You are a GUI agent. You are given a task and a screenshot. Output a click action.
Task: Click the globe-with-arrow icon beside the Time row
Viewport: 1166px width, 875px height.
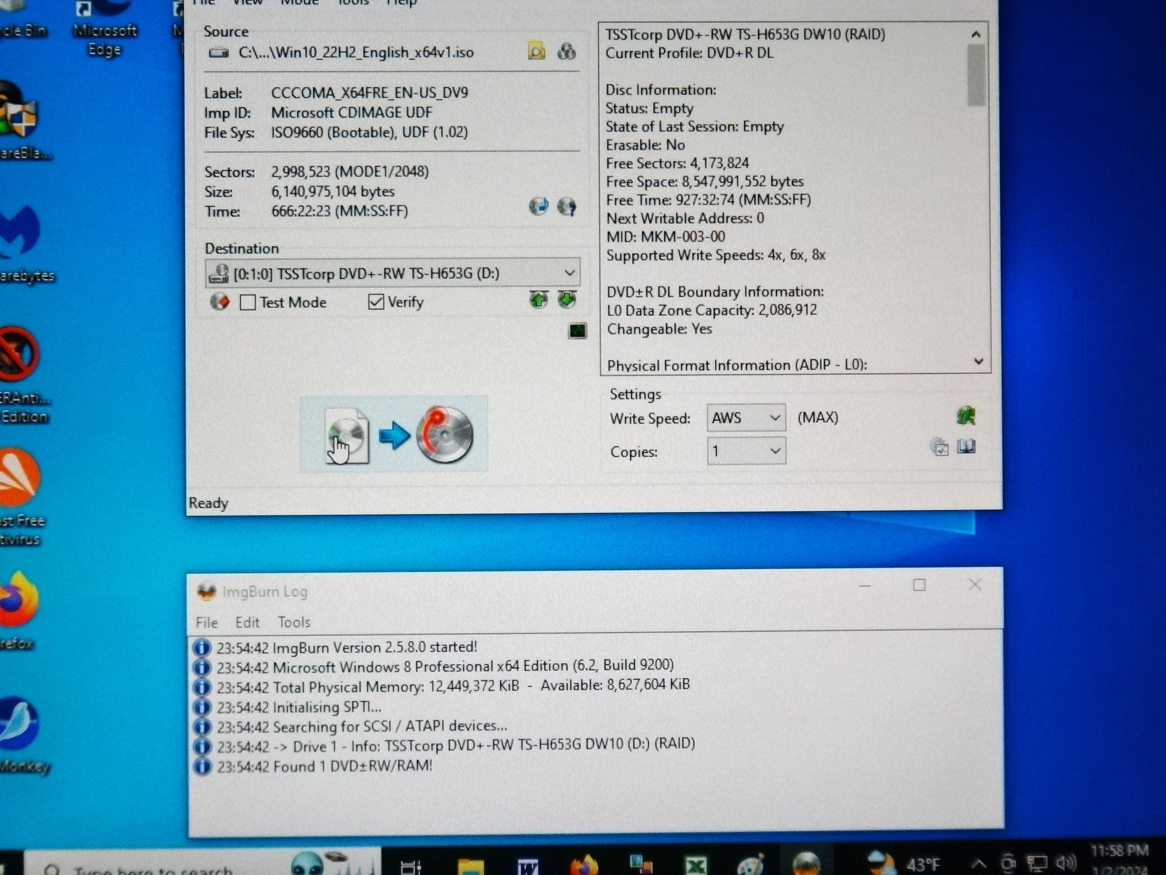[x=538, y=206]
